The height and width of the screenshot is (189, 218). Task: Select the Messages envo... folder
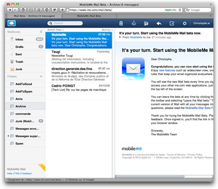(25, 128)
